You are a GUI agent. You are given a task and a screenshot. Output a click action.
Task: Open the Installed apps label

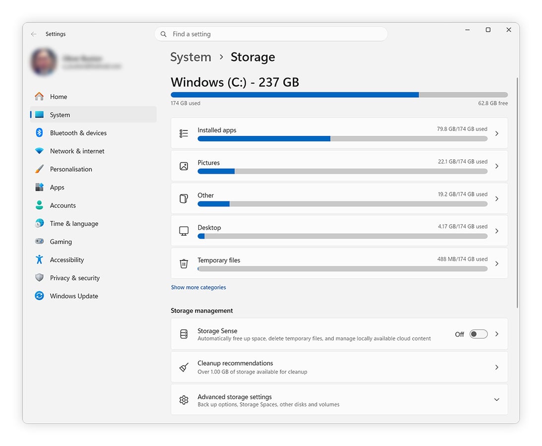pyautogui.click(x=217, y=130)
